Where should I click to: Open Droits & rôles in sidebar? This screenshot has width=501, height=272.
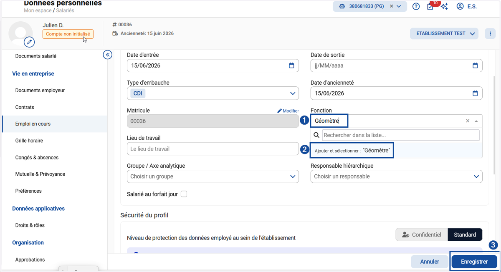click(x=30, y=225)
